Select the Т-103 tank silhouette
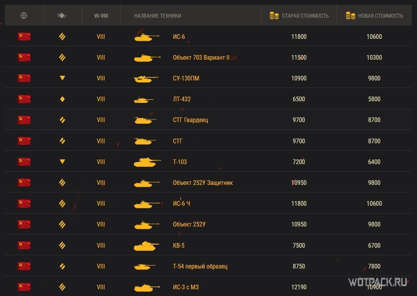Image resolution: width=417 pixels, height=296 pixels. 147,162
